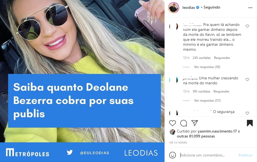Viewport: 257px width, 162px height.
Task: Click the 'Publicar' post comment button
Action: tap(245, 155)
